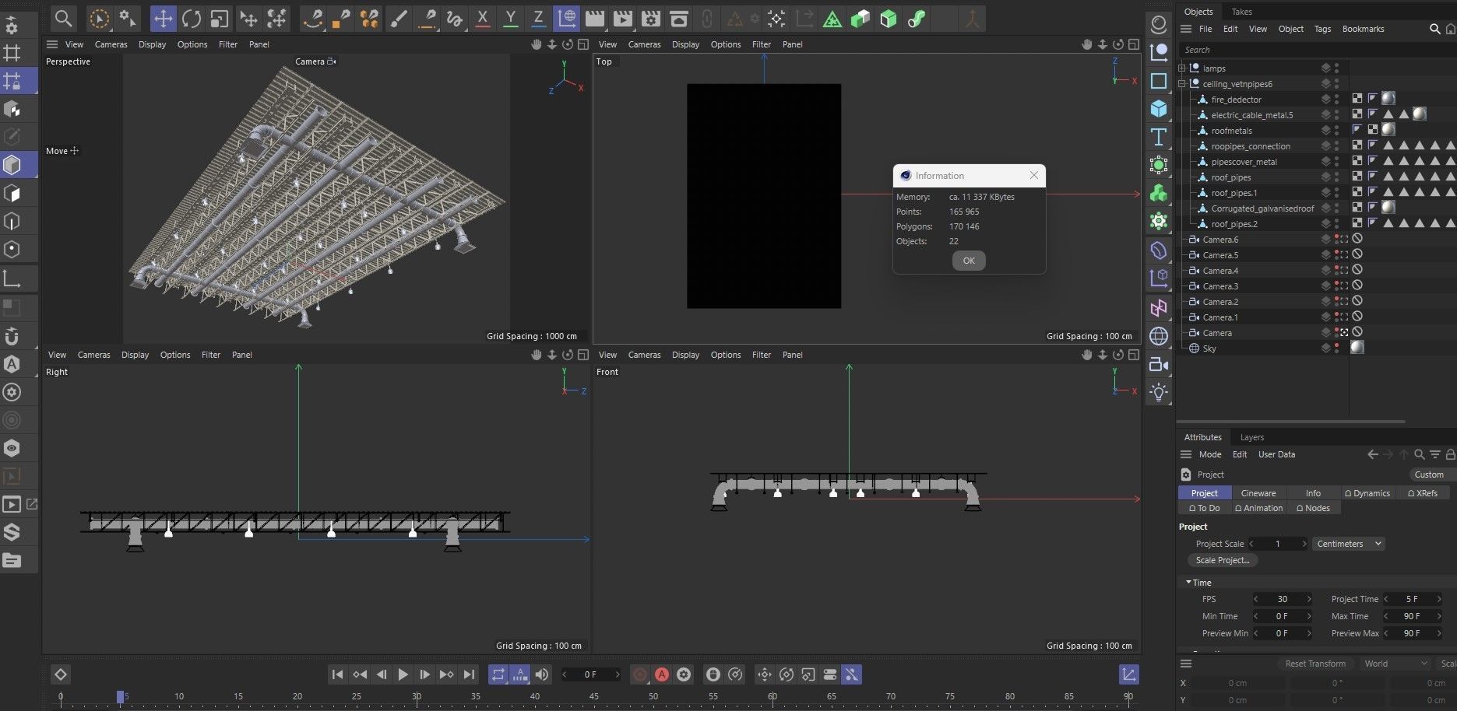
Task: Open the Tags menu in Objects panel
Action: tap(1322, 29)
